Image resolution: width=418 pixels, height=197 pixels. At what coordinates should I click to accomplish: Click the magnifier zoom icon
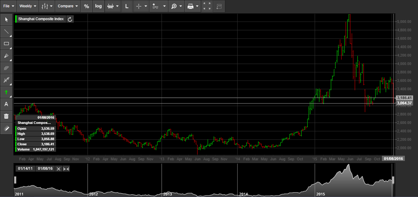pos(174,6)
